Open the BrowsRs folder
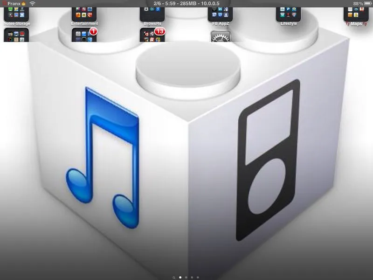This screenshot has height=280, width=373. point(152,14)
